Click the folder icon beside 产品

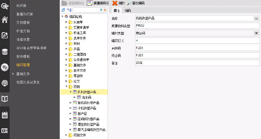(x=70, y=49)
